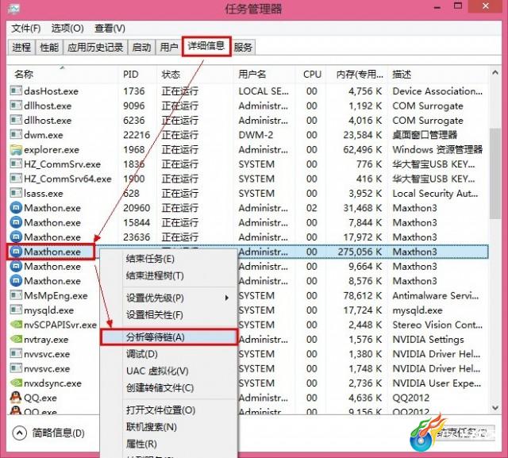Screen dimensions: 508x458
Task: Sort by the 用户名 column header
Action: tap(264, 75)
